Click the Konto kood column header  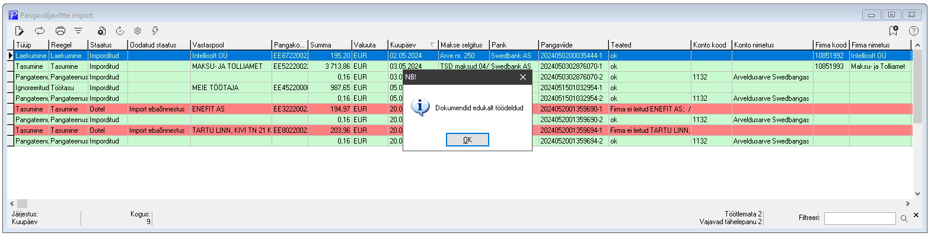(712, 45)
